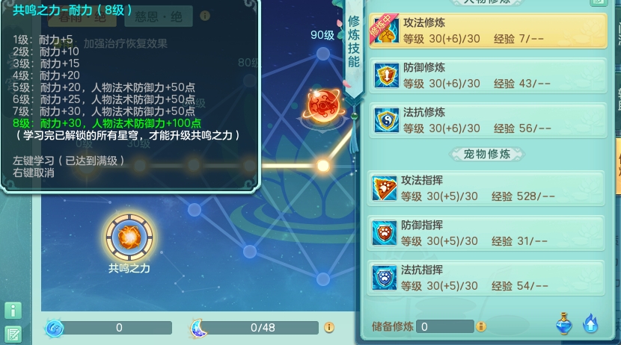Click the info icon beside 储备修炼 field
Screen dimensions: 621x345
coord(481,326)
